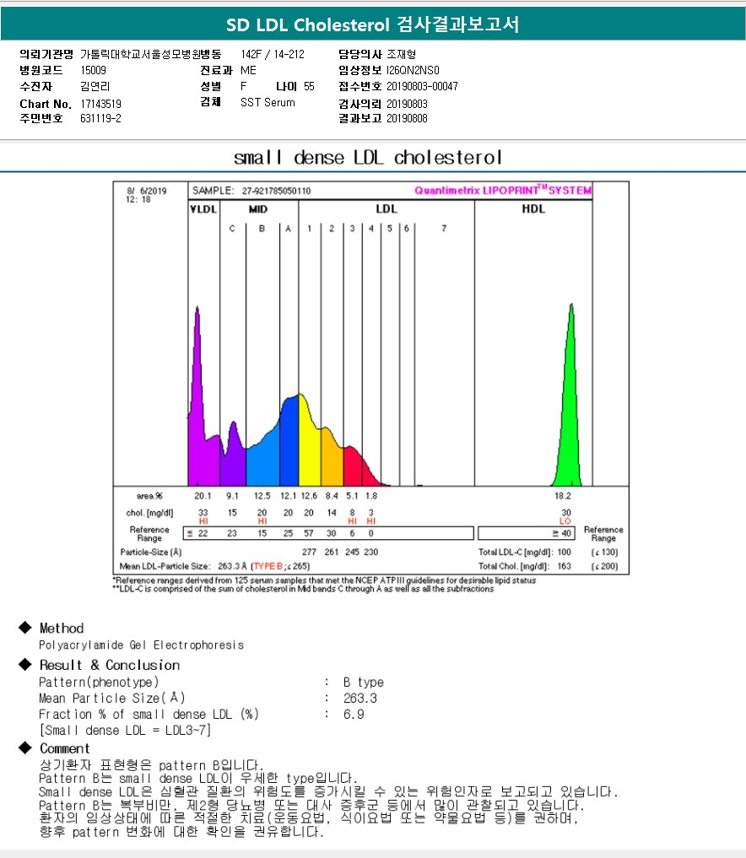Select the sample ID '27-921785050110'
The width and height of the screenshot is (746, 858).
277,191
